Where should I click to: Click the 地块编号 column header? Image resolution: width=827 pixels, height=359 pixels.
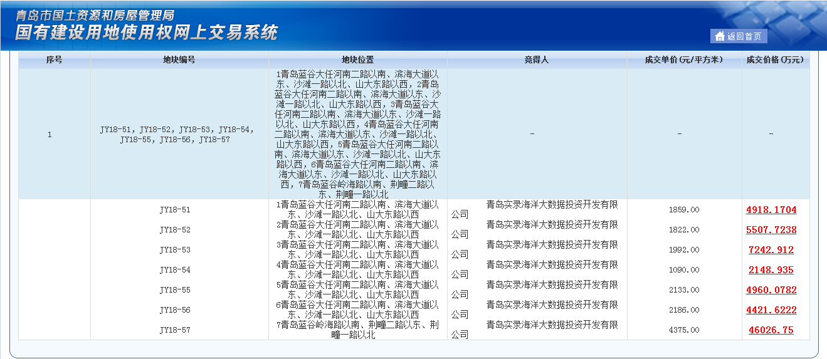click(x=179, y=60)
